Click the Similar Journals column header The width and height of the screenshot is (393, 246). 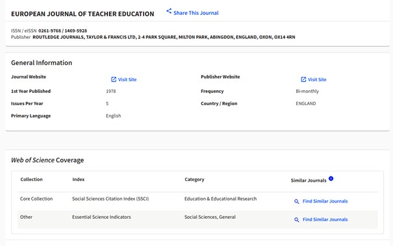click(x=309, y=180)
